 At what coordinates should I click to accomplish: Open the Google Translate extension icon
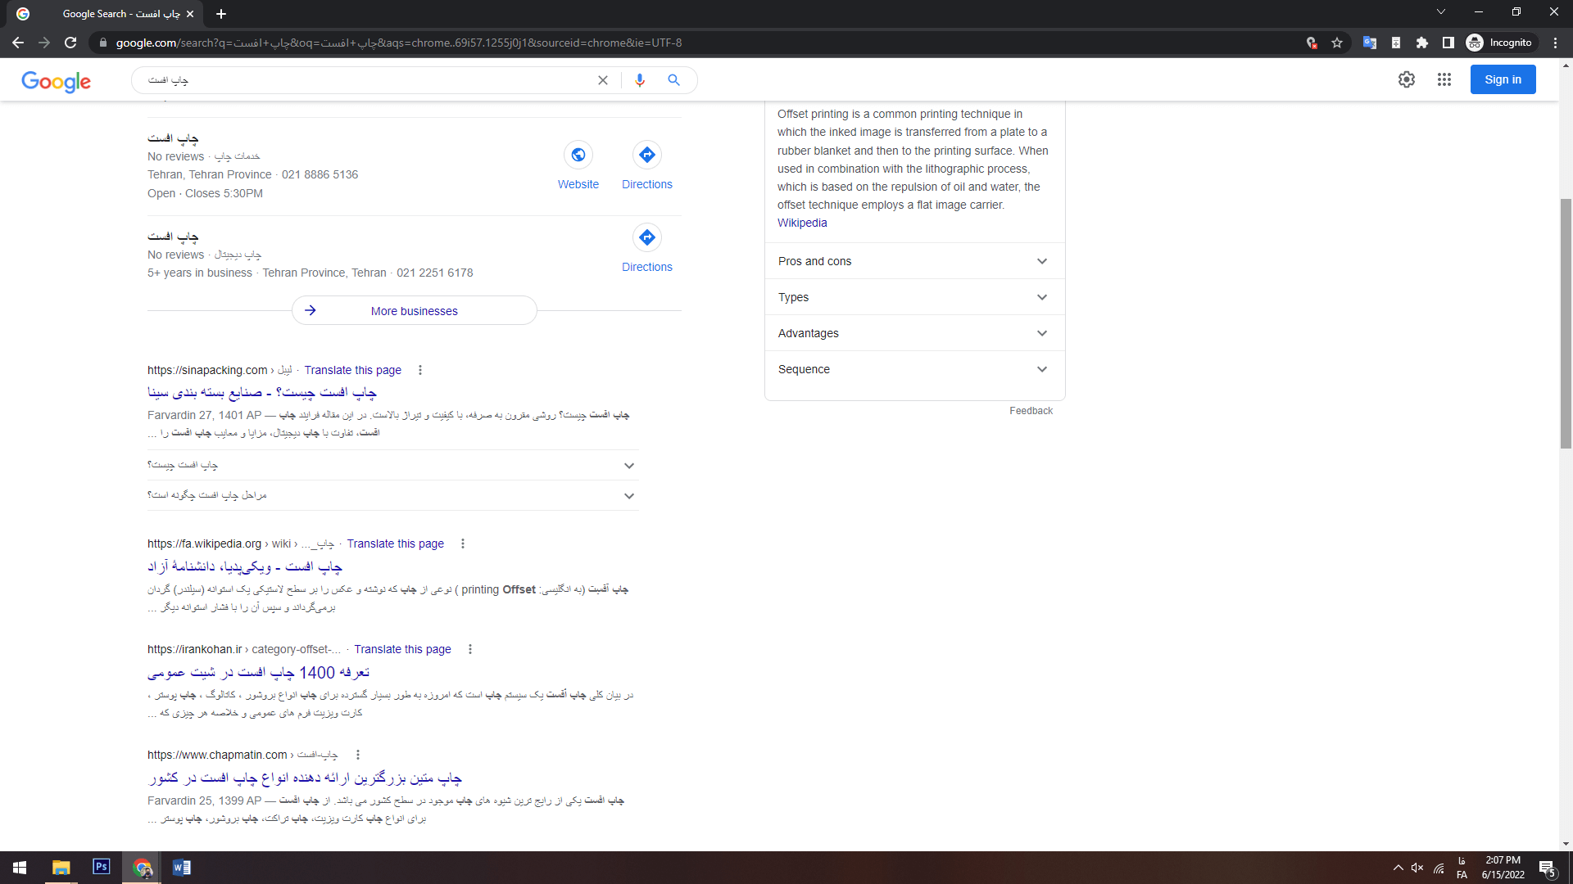click(x=1369, y=43)
